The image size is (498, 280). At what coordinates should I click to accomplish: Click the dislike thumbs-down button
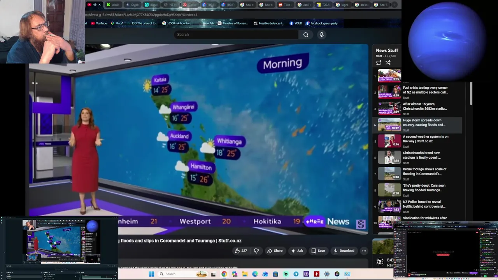click(256, 251)
